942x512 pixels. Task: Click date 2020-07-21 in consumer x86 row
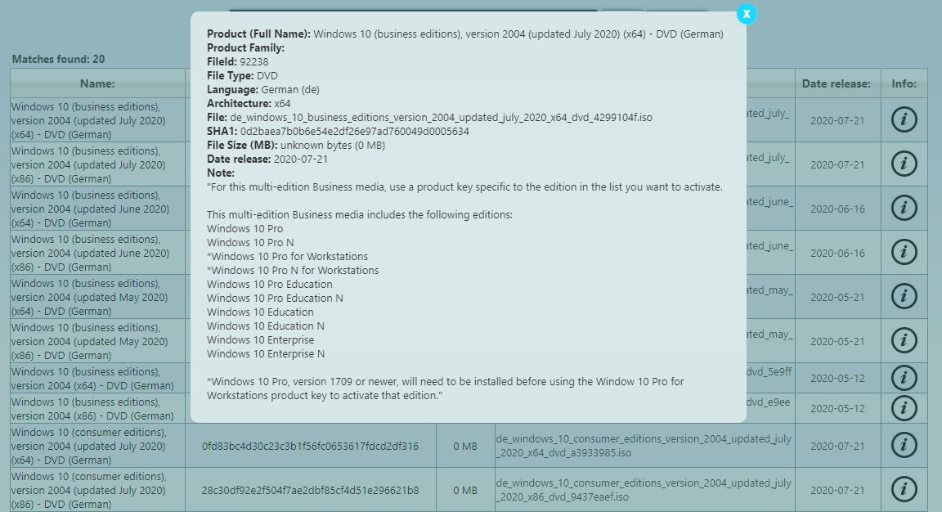click(x=837, y=491)
